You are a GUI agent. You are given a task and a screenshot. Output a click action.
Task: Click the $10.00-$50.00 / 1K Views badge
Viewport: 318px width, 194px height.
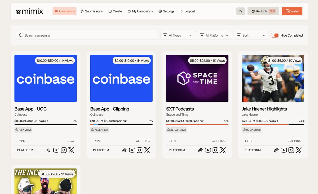pos(55,60)
